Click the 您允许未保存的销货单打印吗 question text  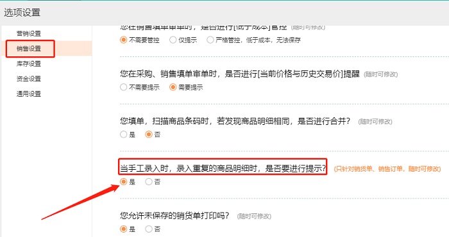tap(174, 216)
